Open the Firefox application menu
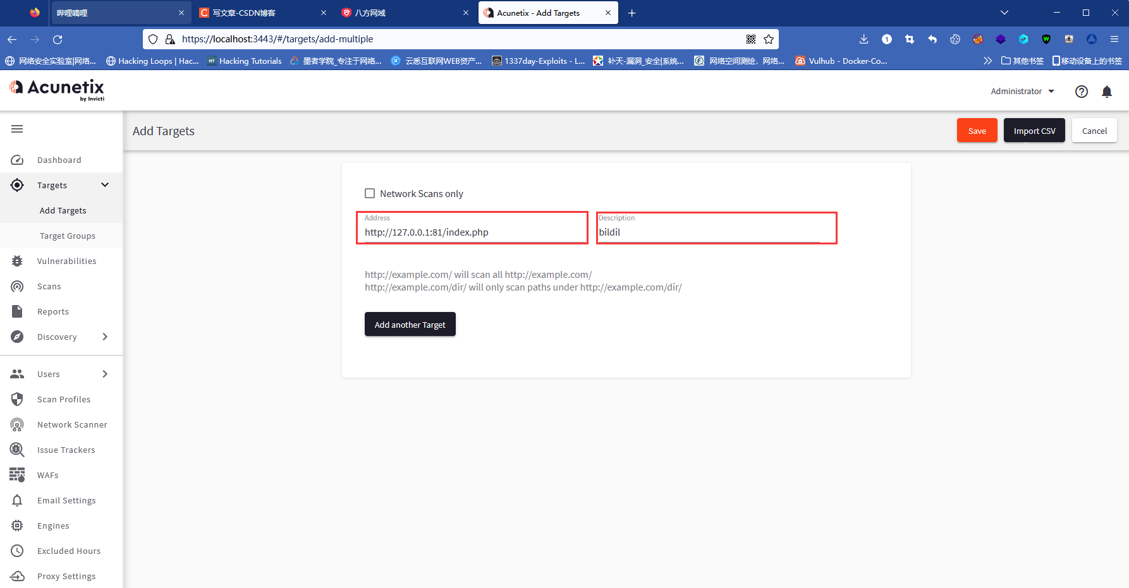 (x=1114, y=39)
